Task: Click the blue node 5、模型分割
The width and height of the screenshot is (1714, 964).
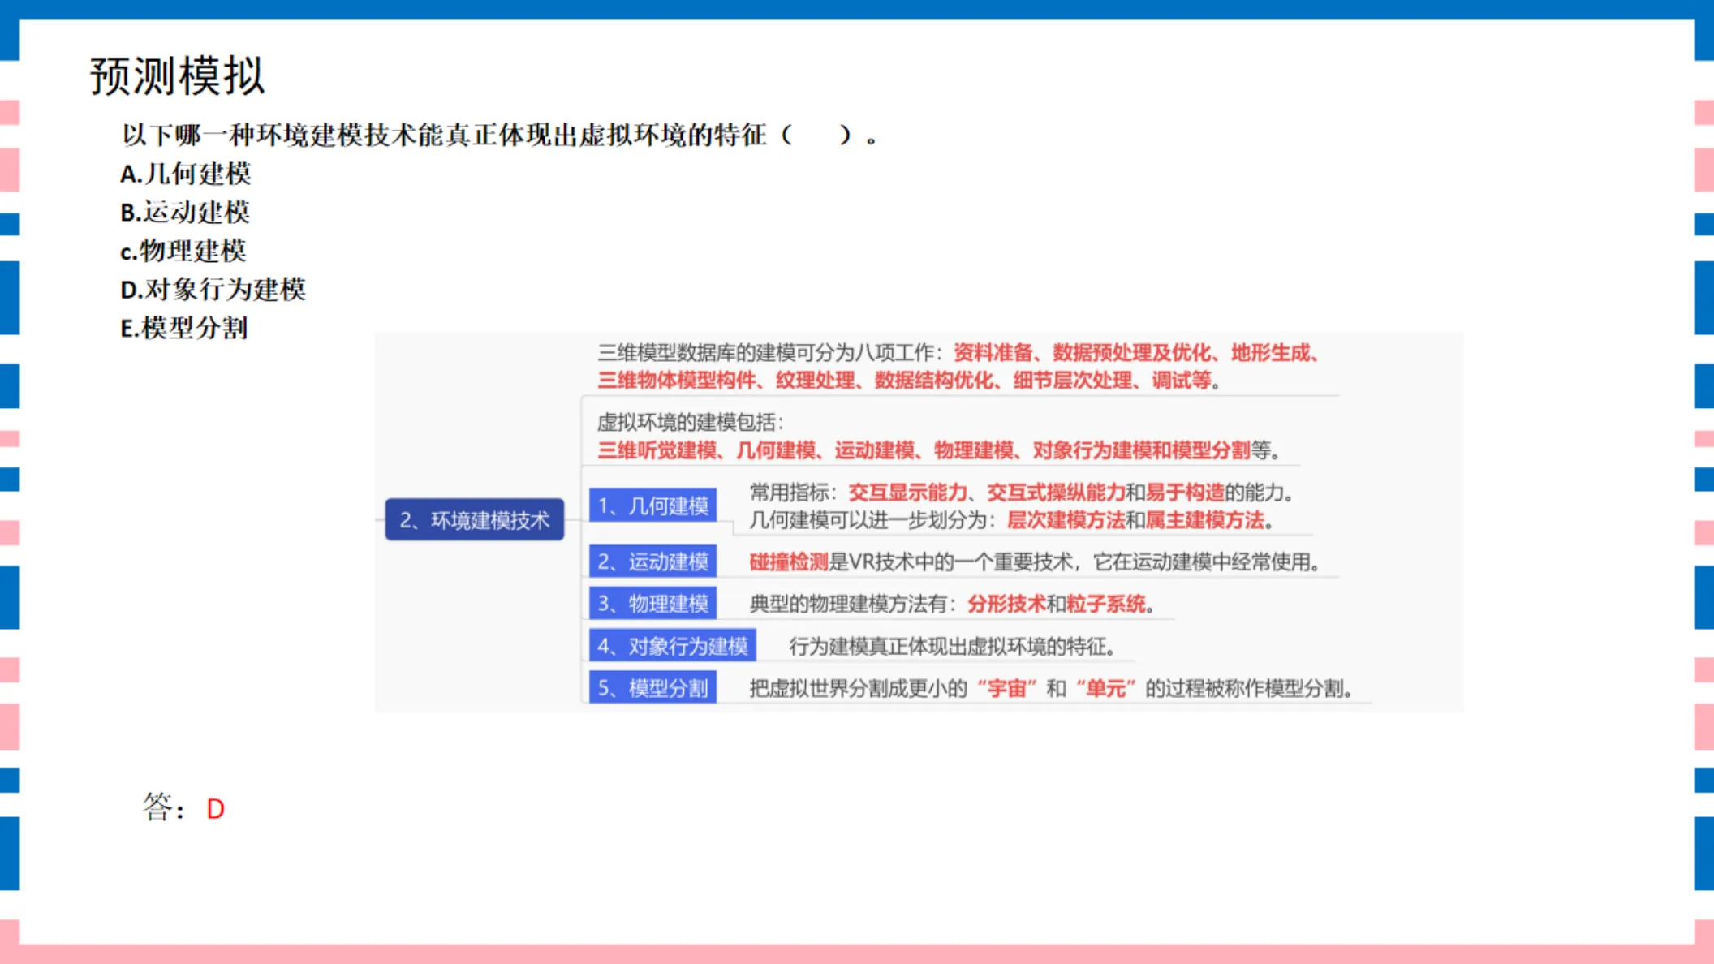Action: pos(652,688)
